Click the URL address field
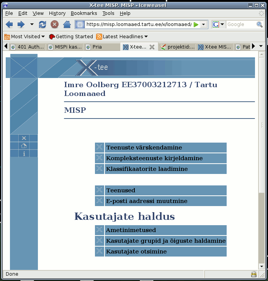This screenshot has width=268, height=281. click(139, 24)
